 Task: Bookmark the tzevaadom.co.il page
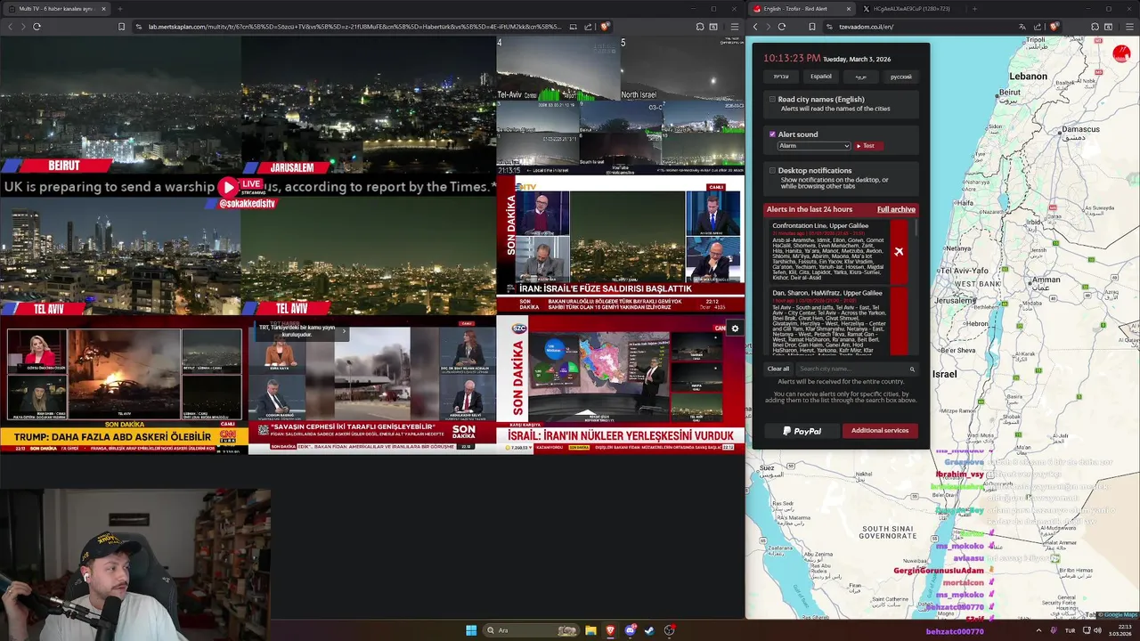pyautogui.click(x=811, y=27)
